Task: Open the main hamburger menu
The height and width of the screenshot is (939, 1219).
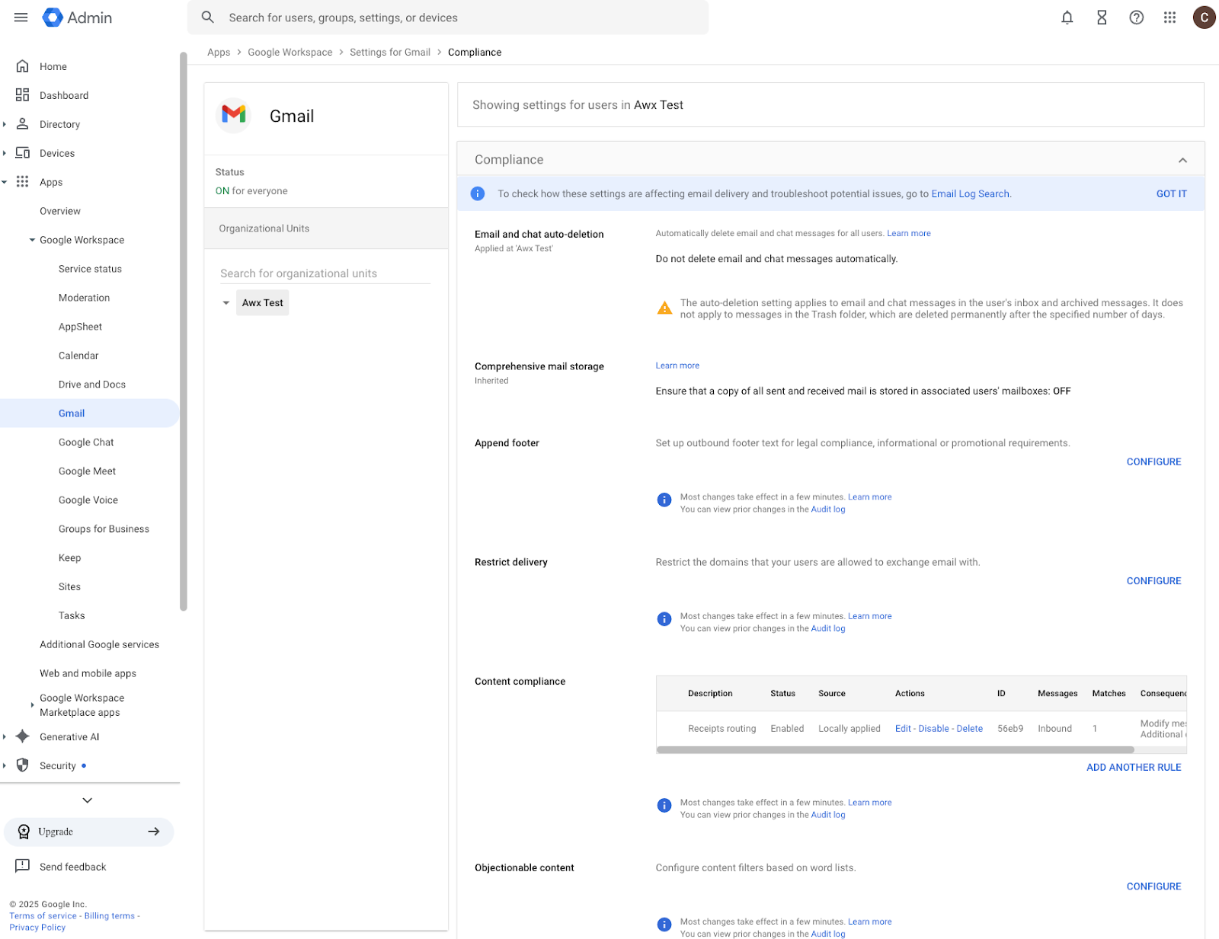Action: (x=21, y=18)
